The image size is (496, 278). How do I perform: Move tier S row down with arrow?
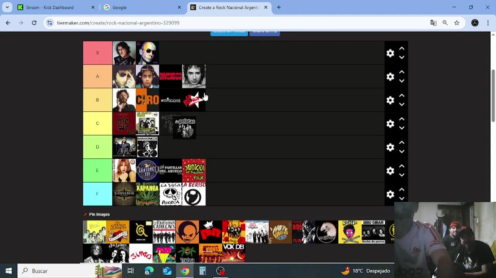[402, 58]
